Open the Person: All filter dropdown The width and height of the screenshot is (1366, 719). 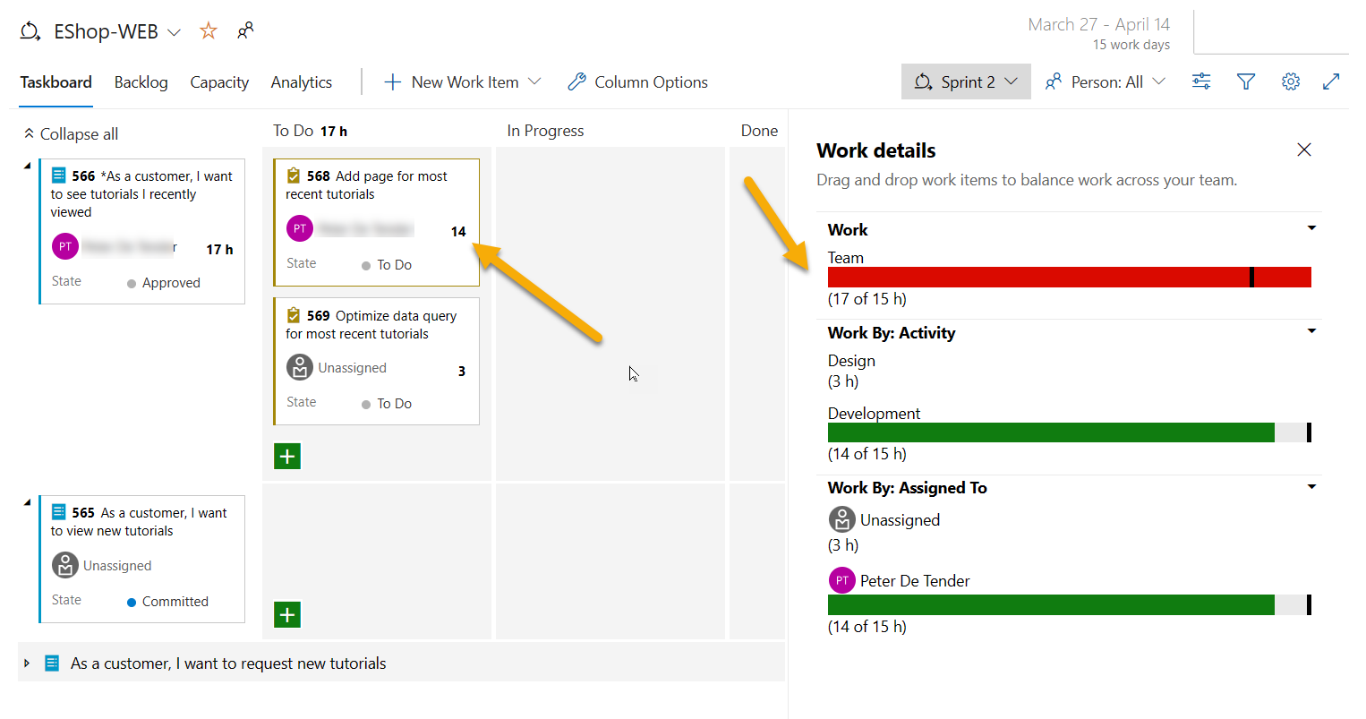click(1106, 81)
